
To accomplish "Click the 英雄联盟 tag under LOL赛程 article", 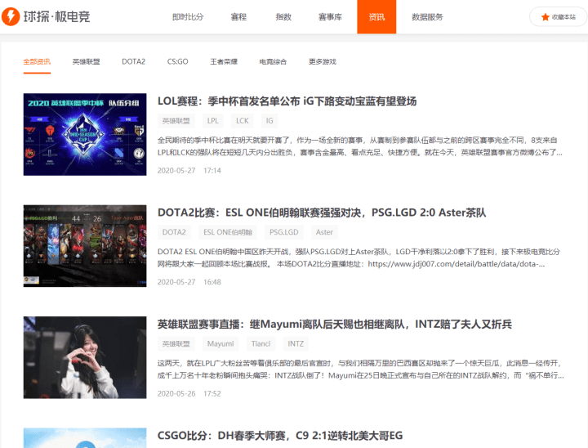I will click(176, 120).
